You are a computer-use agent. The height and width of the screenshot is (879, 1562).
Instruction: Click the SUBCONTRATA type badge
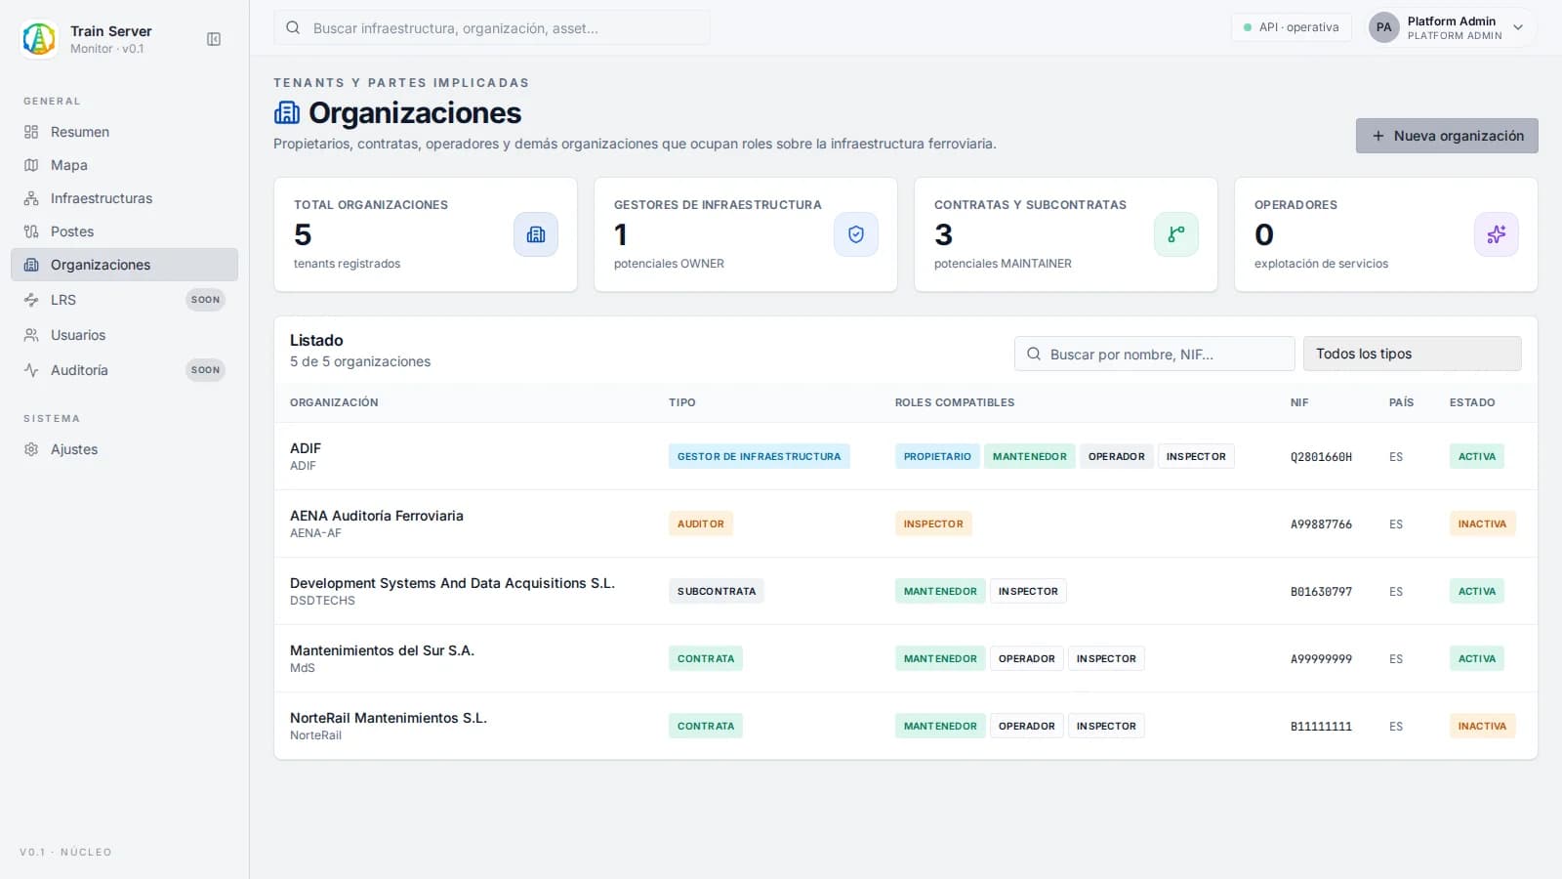[x=717, y=591]
